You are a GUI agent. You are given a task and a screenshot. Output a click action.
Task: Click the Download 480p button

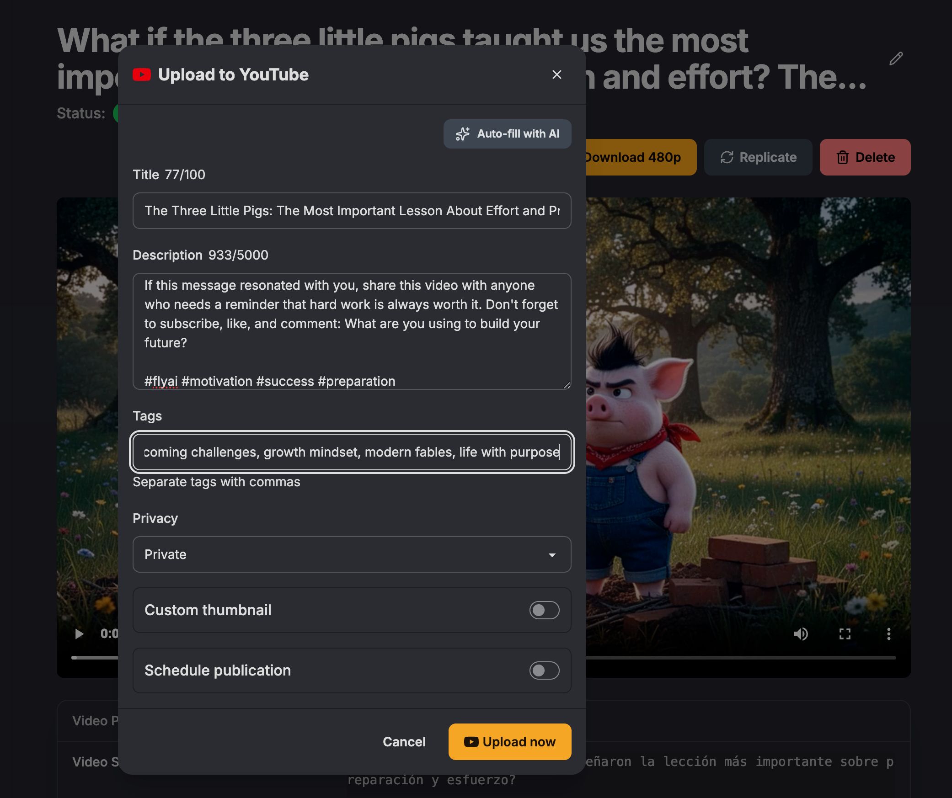[641, 157]
